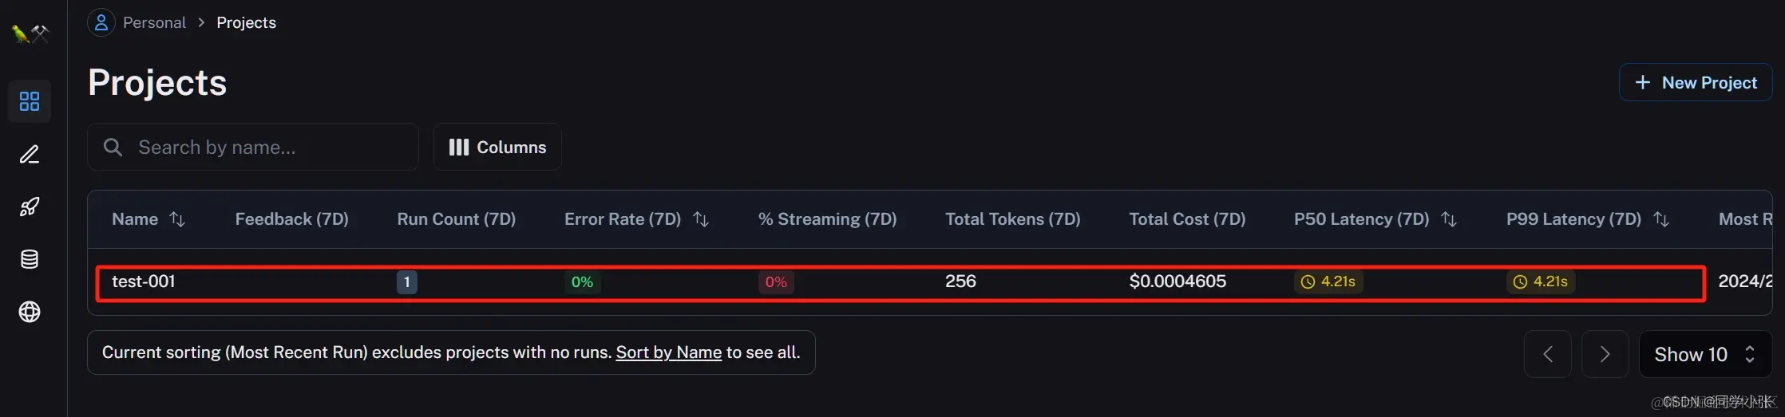This screenshot has height=417, width=1785.
Task: Open the annotation pencil icon in sidebar
Action: click(x=30, y=154)
